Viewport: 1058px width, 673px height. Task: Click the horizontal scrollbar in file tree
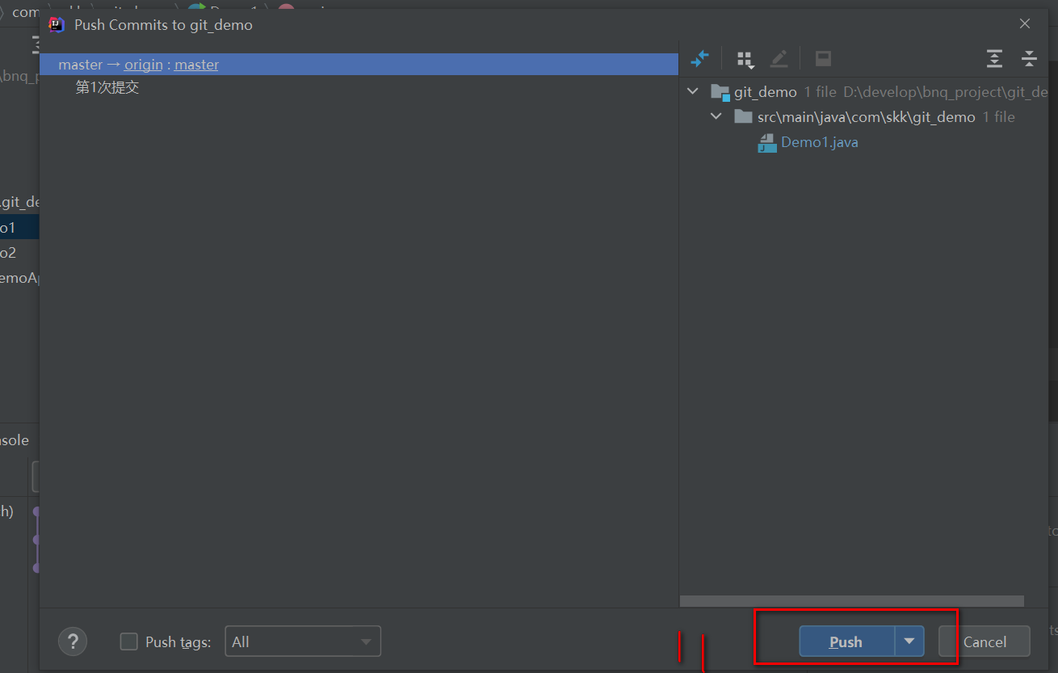(852, 601)
